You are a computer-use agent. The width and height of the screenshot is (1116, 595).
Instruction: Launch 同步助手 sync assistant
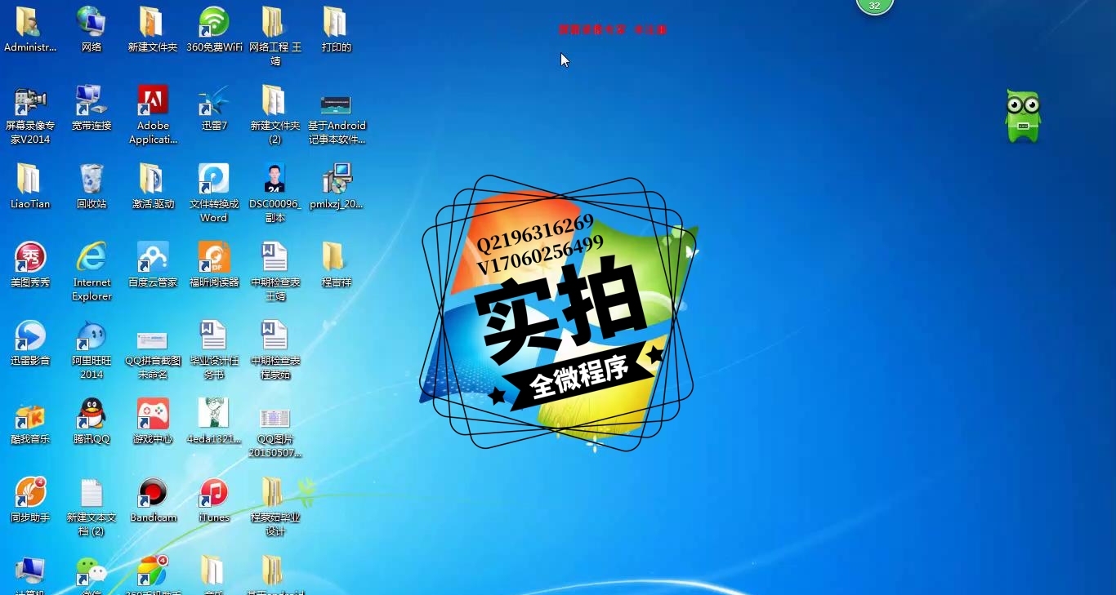click(x=30, y=500)
